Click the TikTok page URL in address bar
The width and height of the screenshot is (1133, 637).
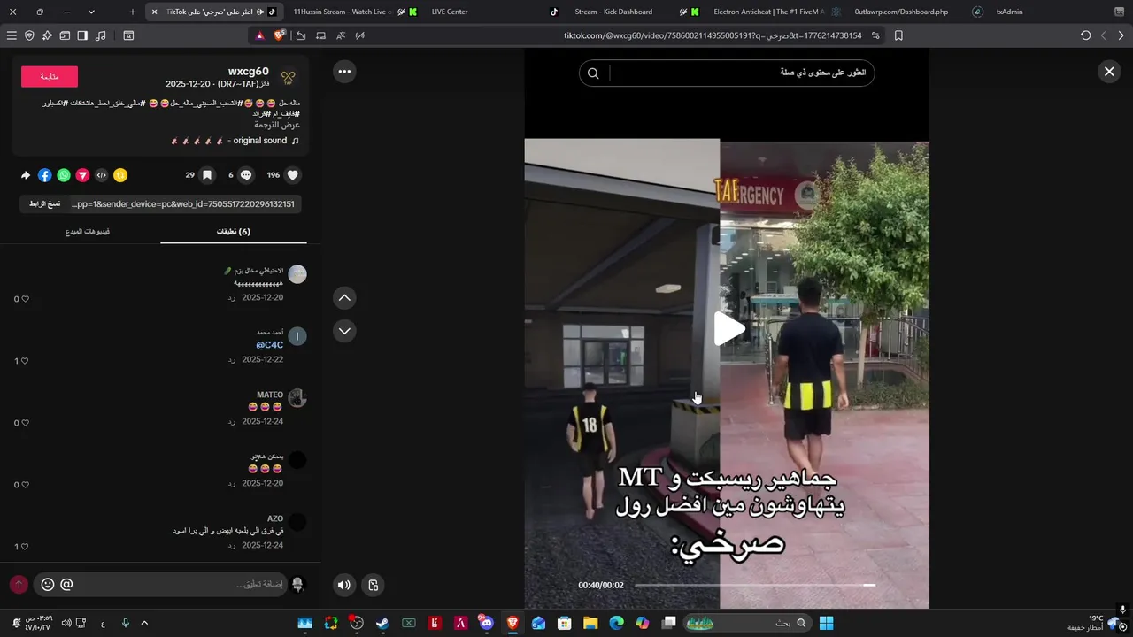(713, 35)
